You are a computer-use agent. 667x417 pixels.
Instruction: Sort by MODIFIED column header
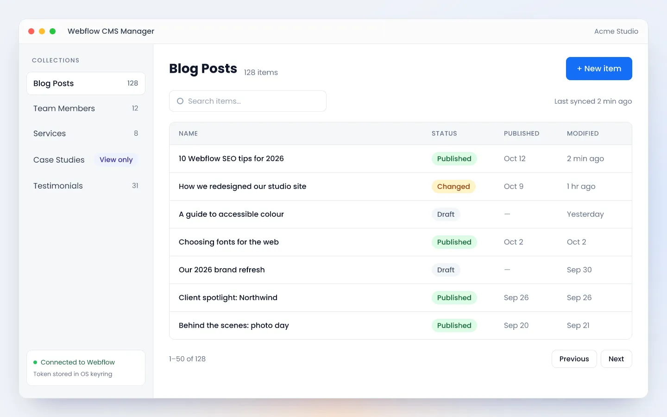(583, 133)
